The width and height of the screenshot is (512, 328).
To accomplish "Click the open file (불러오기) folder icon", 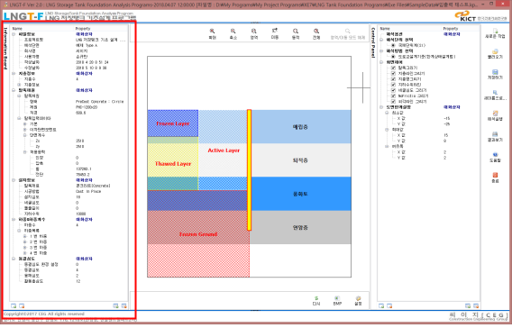I will [496, 51].
